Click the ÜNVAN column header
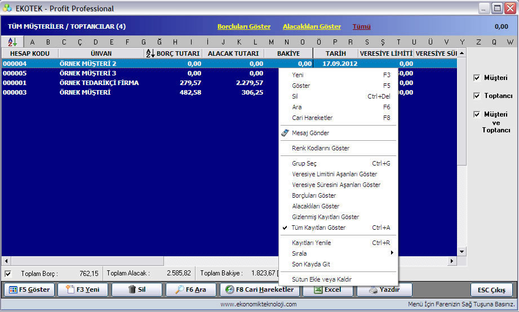 101,54
